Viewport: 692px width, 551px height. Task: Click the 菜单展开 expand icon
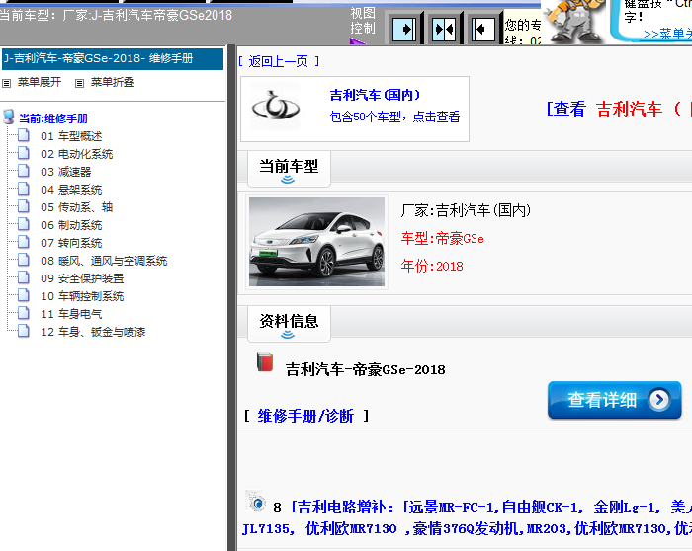[6, 83]
